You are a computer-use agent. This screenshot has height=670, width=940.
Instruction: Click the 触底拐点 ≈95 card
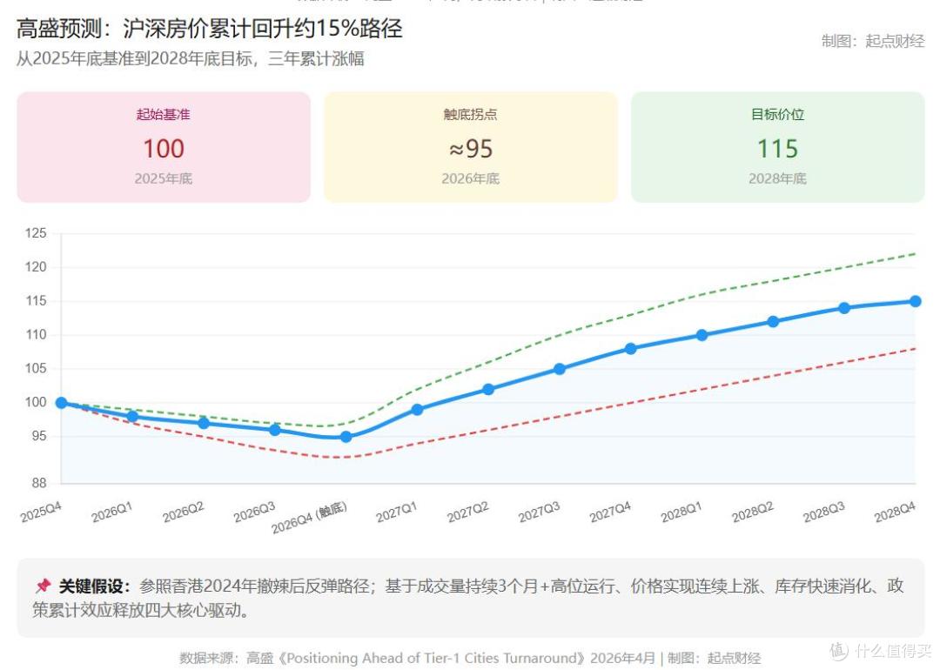[x=471, y=147]
